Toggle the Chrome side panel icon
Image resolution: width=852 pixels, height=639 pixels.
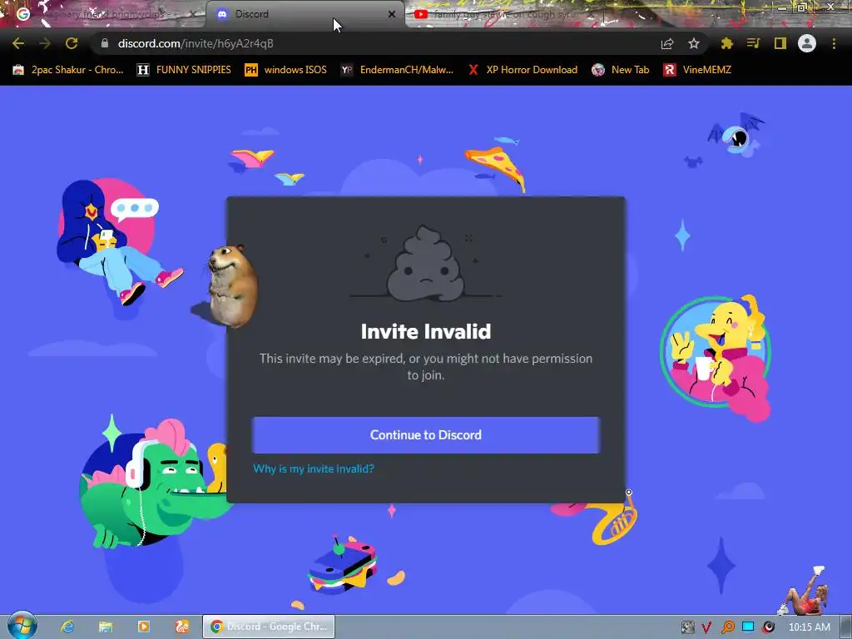coord(780,43)
